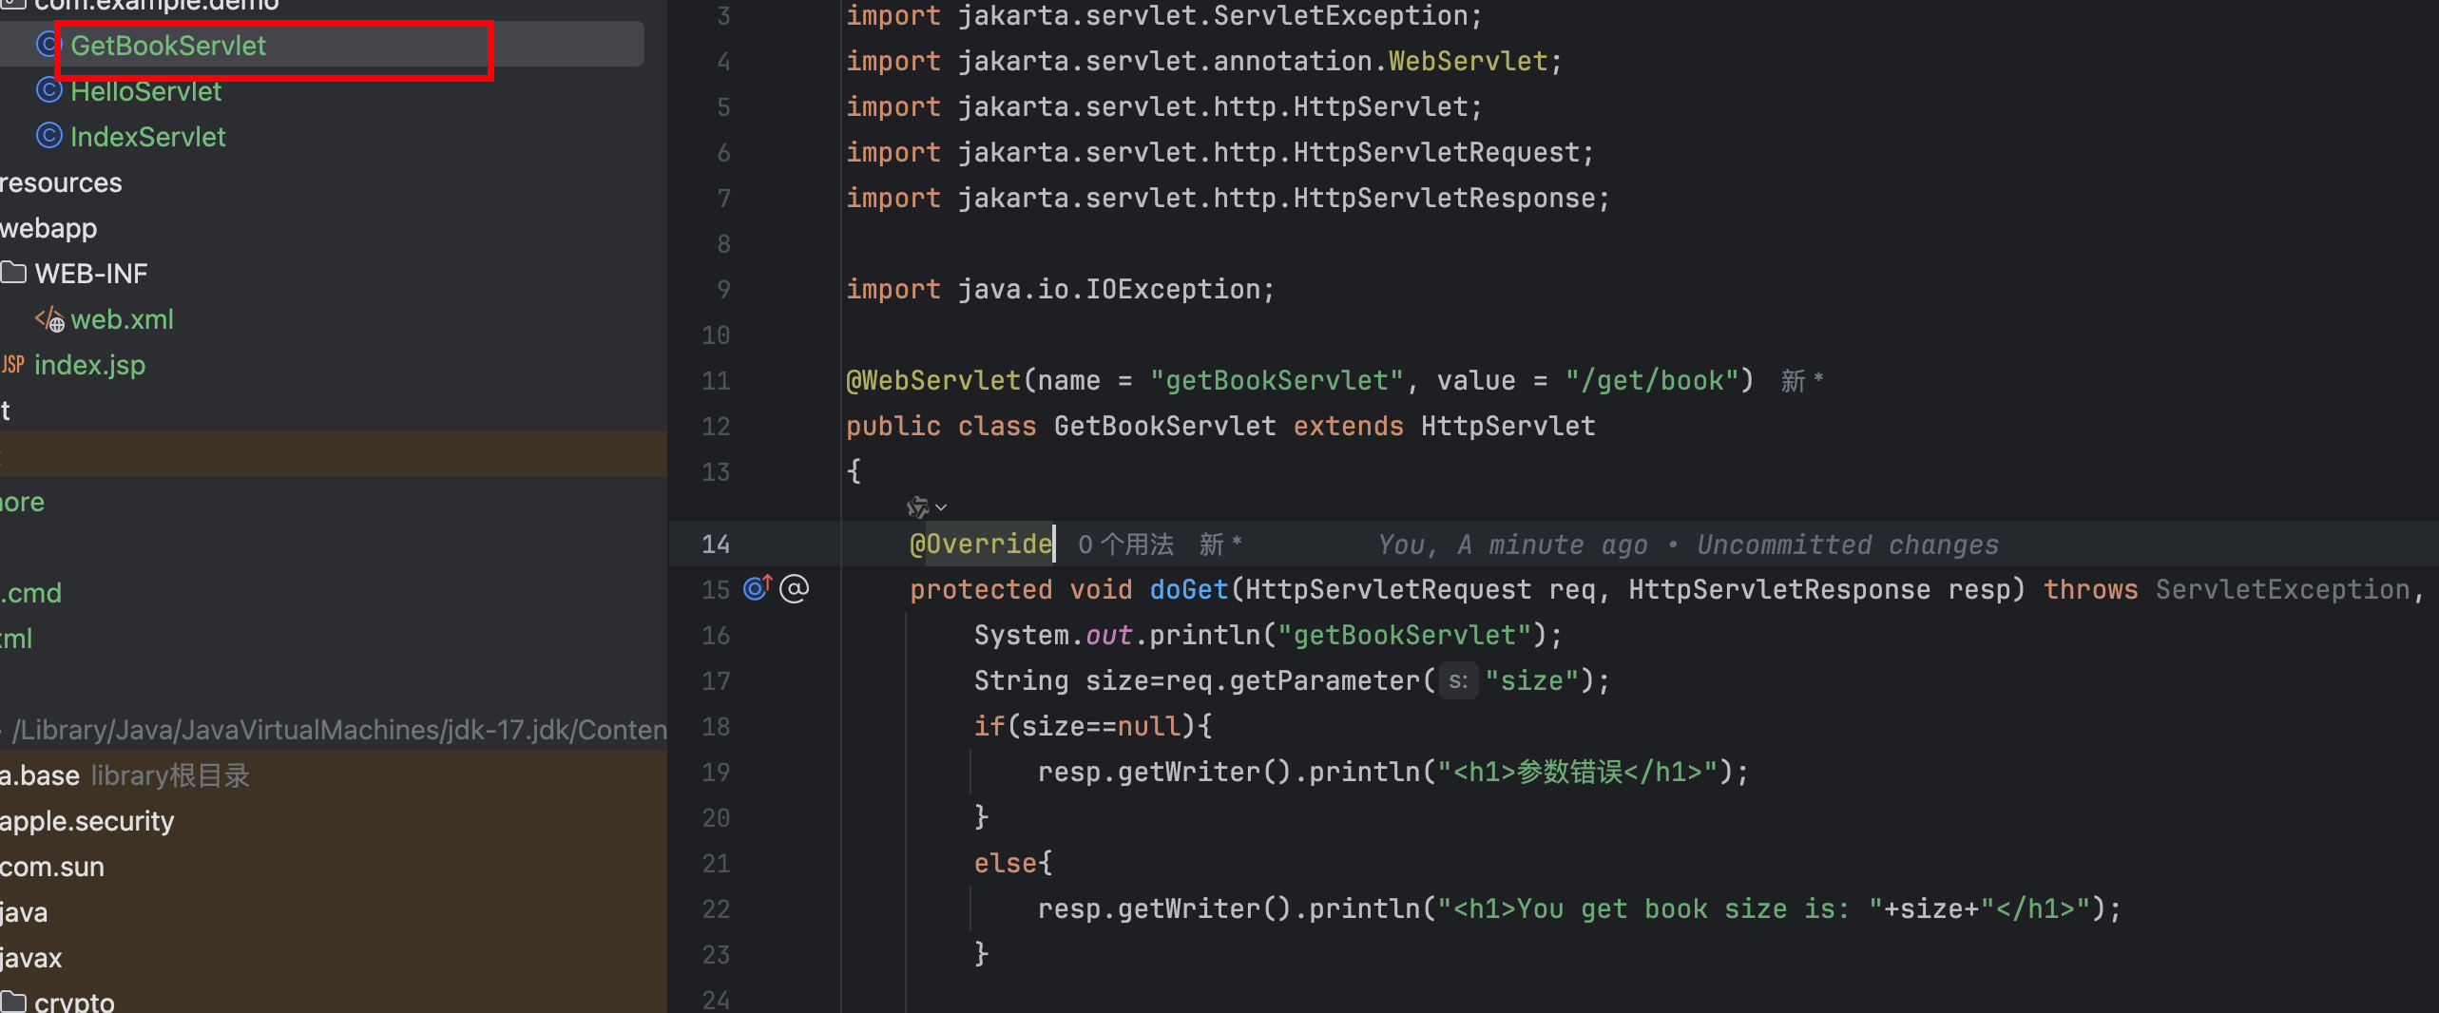Click the GetBookServlet class name on line 12
This screenshot has width=2439, height=1013.
1164,426
